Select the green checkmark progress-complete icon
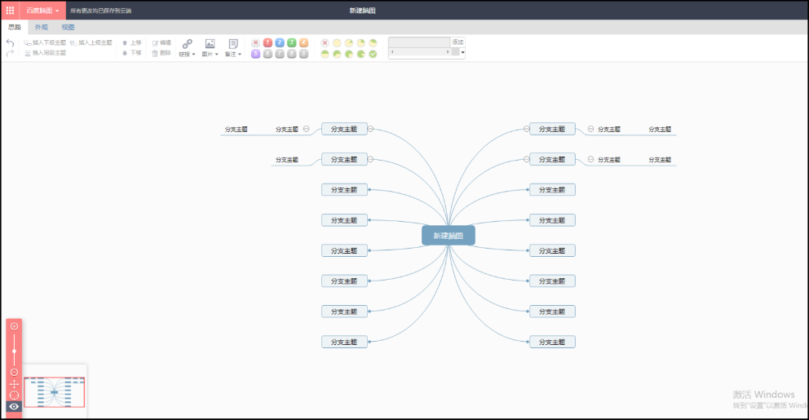Image resolution: width=809 pixels, height=420 pixels. pyautogui.click(x=373, y=54)
